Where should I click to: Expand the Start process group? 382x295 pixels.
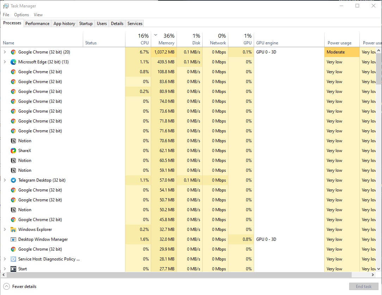(5, 269)
